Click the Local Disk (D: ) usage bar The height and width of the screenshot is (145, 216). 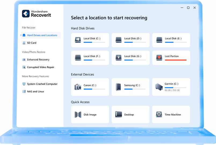(135, 42)
